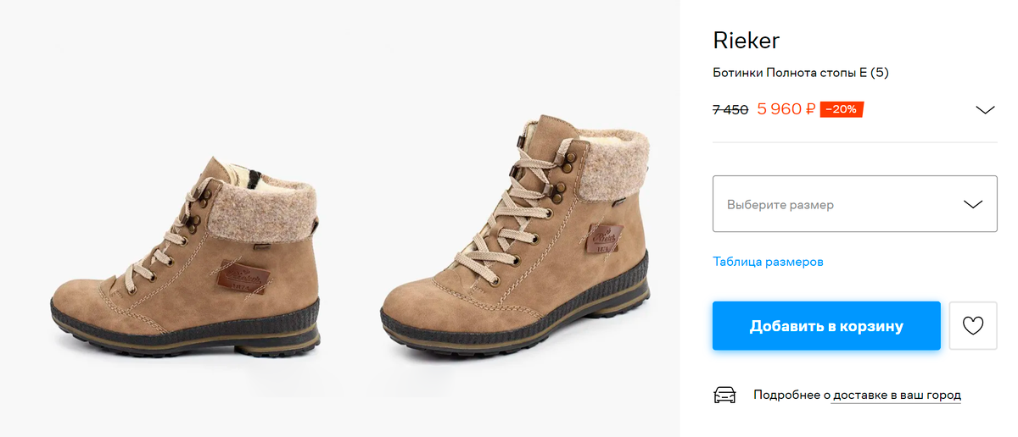
Task: Click the leather logo patch on right boot
Action: pyautogui.click(x=604, y=237)
